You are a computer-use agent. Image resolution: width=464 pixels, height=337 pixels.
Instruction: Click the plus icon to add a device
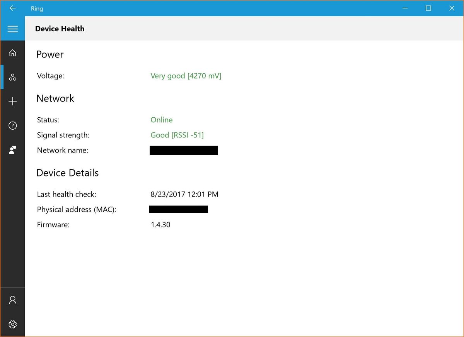(x=13, y=101)
